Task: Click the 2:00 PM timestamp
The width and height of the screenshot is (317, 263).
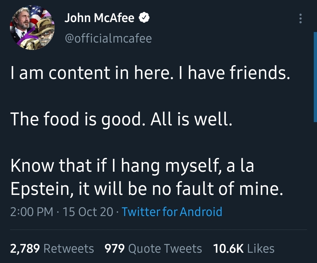Action: pos(32,211)
